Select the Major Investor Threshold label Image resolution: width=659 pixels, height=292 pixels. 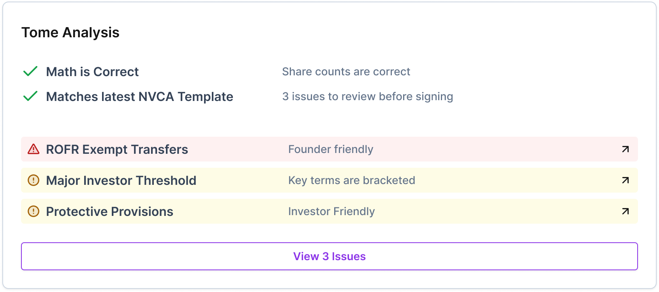pyautogui.click(x=121, y=181)
